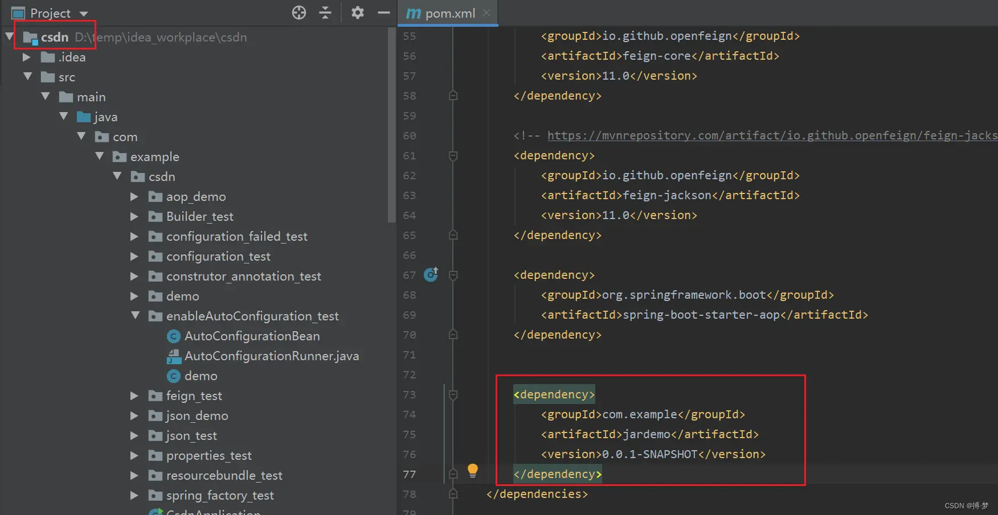Click the .idea folder icon
This screenshot has height=515, width=998.
48,57
